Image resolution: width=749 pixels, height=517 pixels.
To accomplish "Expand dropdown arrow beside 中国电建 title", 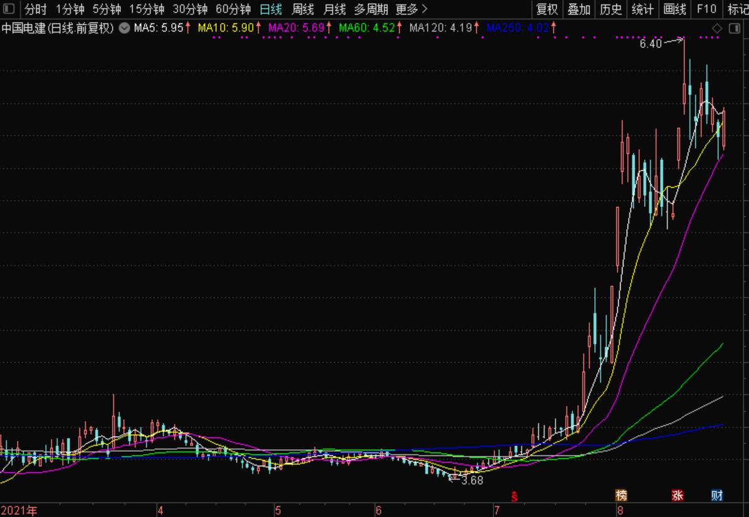I will [124, 28].
